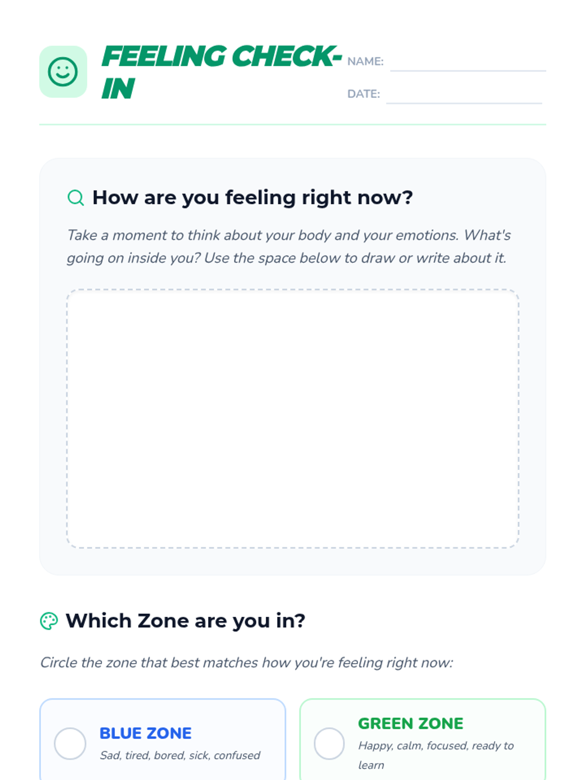The width and height of the screenshot is (585, 780).
Task: Click the Feeling Check-In page title
Action: click(x=222, y=72)
